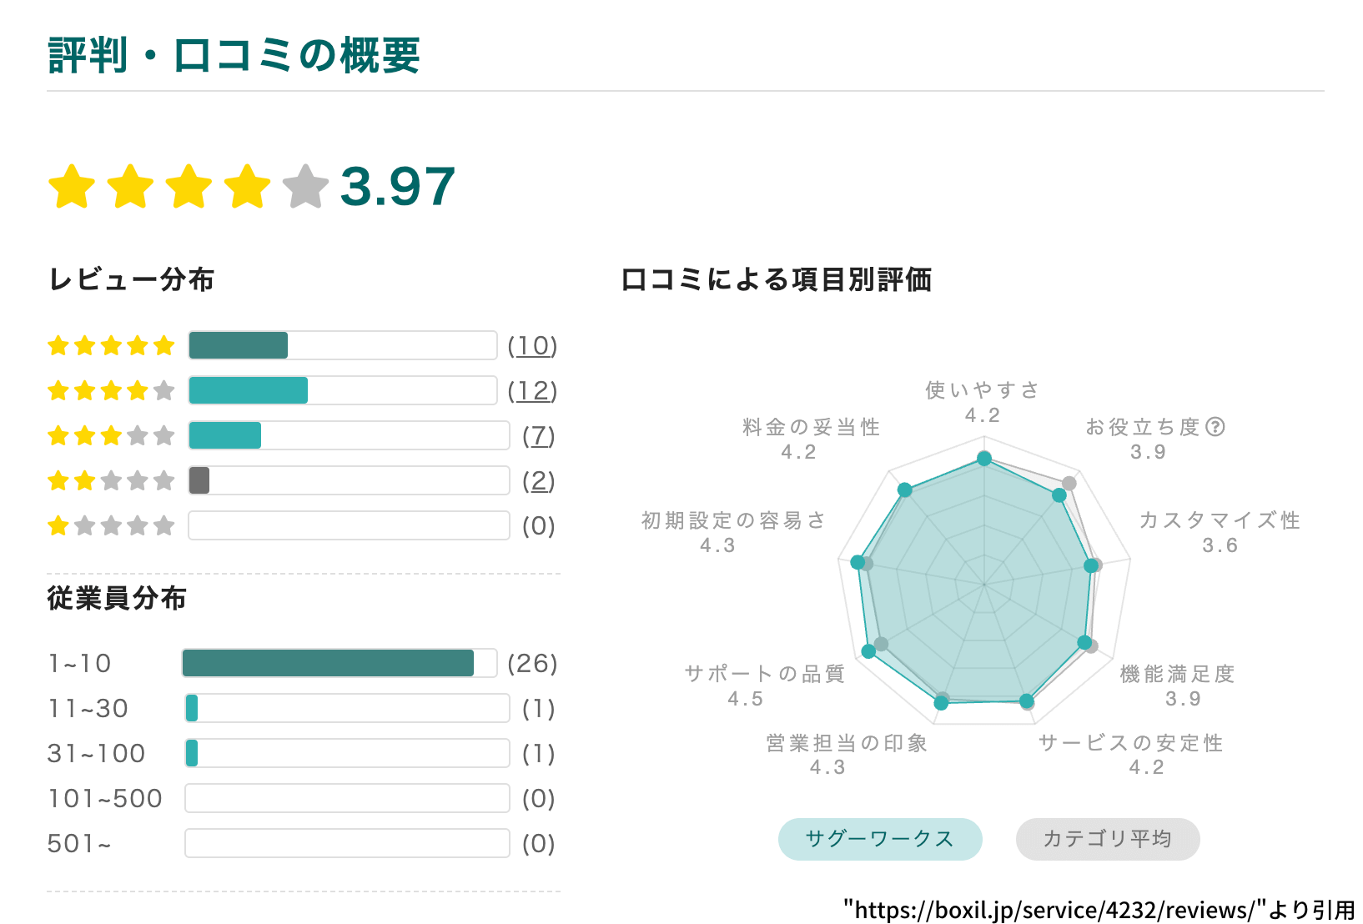Image resolution: width=1363 pixels, height=924 pixels.
Task: Click the five-star distribution bar
Action: (x=342, y=345)
